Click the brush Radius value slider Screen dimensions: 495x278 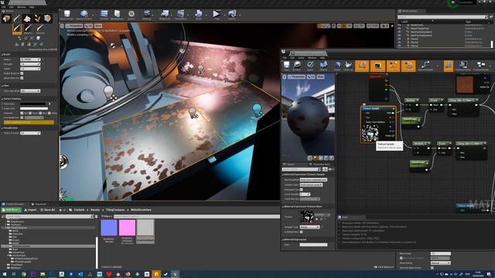[30, 59]
